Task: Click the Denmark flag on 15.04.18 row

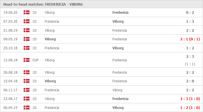Action: 26,81
